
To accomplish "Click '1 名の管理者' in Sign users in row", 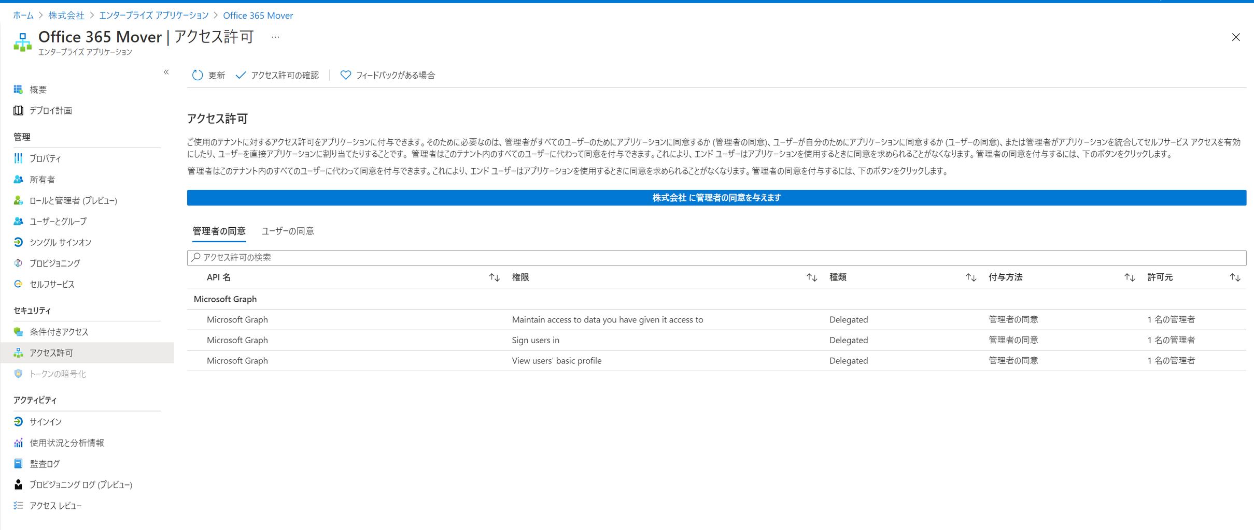I will click(1171, 340).
